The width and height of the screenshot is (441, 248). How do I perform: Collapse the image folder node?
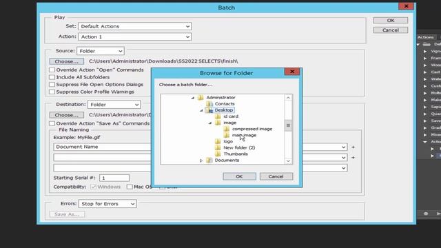(209, 123)
